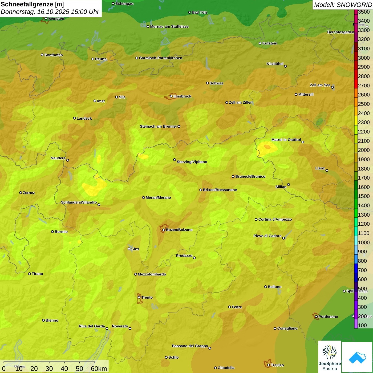This screenshot has width=373, height=373.
Task: Click the Modell: SNOWGRID label
Action: [343, 5]
